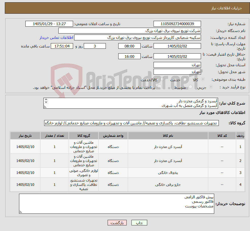Click payment note about اسناد خزانه اسلامی
The image size is (250, 231).
(x=94, y=88)
